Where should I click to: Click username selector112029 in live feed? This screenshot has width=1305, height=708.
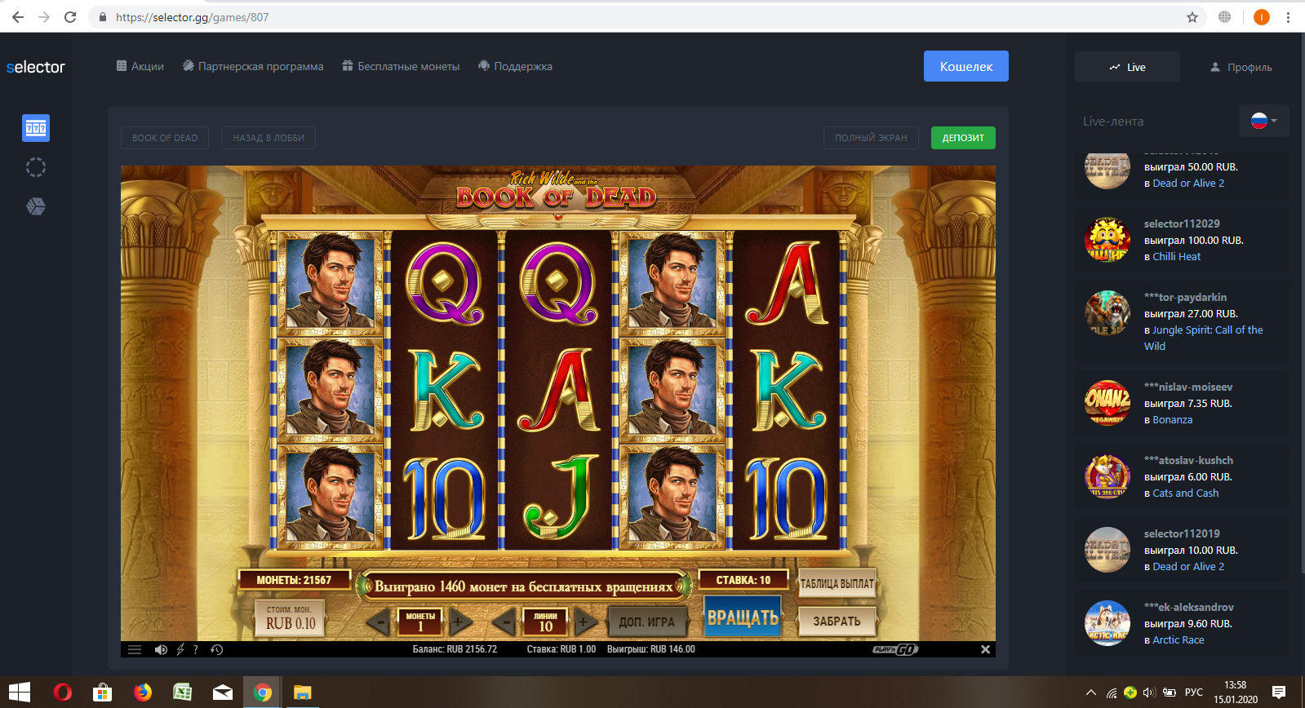tap(1182, 223)
